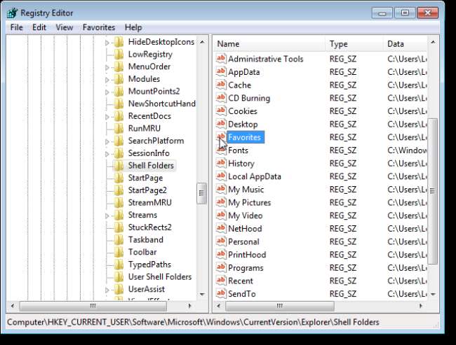The width and height of the screenshot is (456, 345).
Task: Click the RunMRU folder icon
Action: (x=119, y=128)
